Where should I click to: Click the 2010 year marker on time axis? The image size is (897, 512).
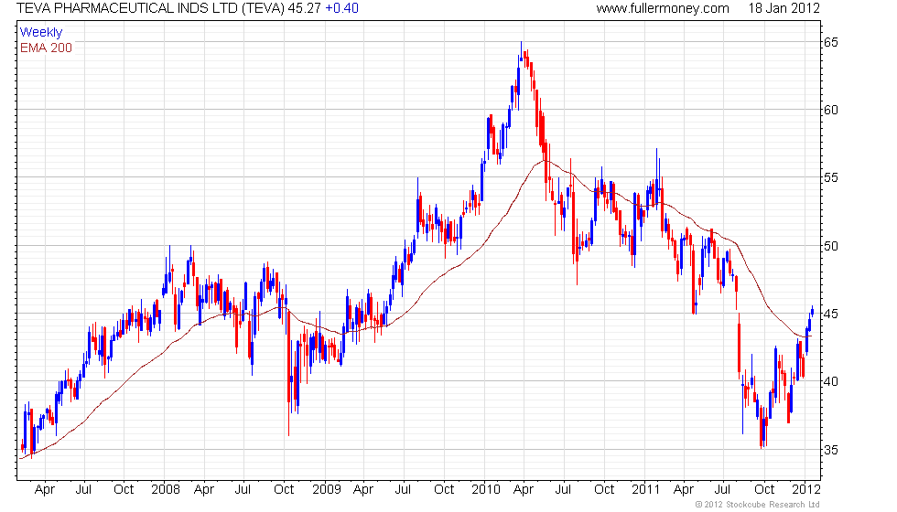[486, 490]
